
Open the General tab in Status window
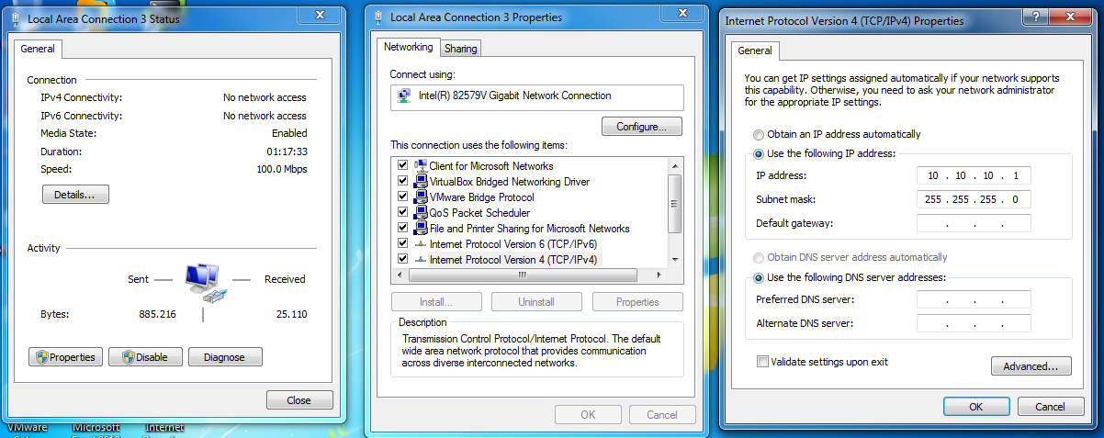(x=38, y=49)
